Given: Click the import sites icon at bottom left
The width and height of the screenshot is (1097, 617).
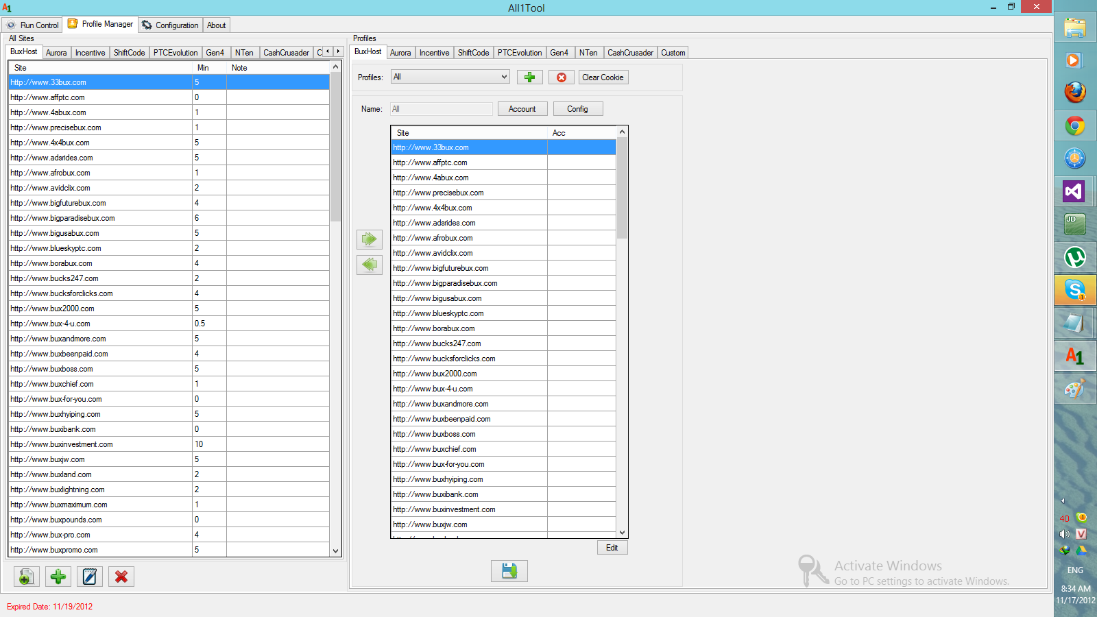Looking at the screenshot, I should (26, 577).
